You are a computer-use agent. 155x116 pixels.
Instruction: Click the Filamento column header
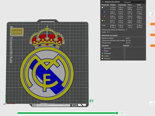105,5
